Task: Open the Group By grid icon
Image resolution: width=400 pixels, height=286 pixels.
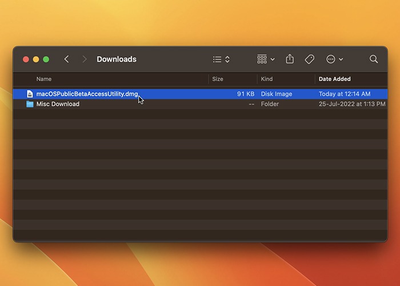Action: tap(262, 59)
